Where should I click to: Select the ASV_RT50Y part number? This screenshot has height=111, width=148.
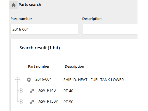click(x=48, y=101)
